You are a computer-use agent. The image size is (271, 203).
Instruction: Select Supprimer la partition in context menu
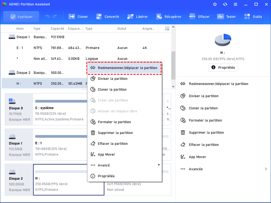coord(124,133)
